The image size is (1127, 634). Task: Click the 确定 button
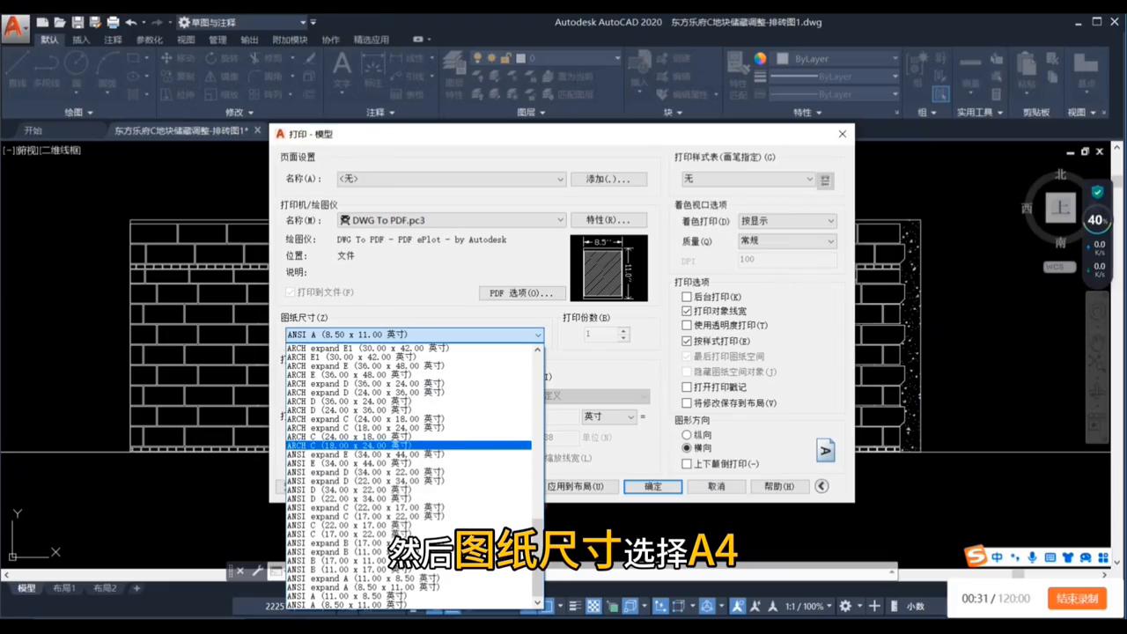652,486
